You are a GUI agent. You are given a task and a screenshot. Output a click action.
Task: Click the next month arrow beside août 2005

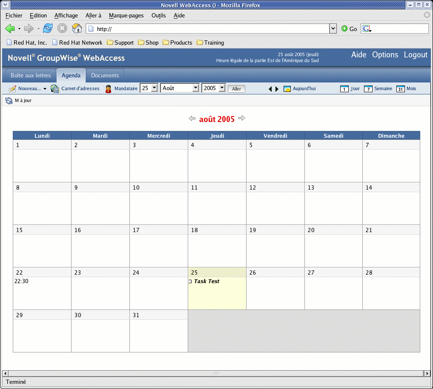(x=242, y=119)
